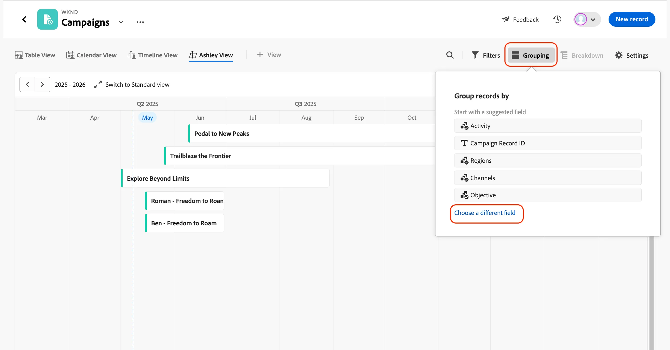Screen dimensions: 670x350
Task: Open the Breakdown option
Action: 582,55
